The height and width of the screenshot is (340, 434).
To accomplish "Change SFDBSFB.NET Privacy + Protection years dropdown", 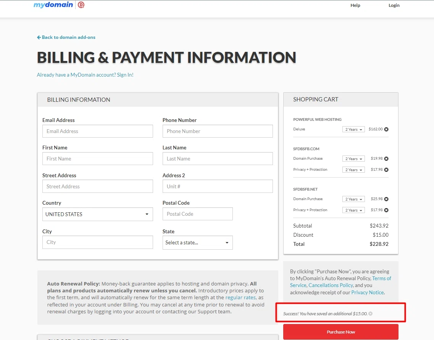I will click(353, 210).
